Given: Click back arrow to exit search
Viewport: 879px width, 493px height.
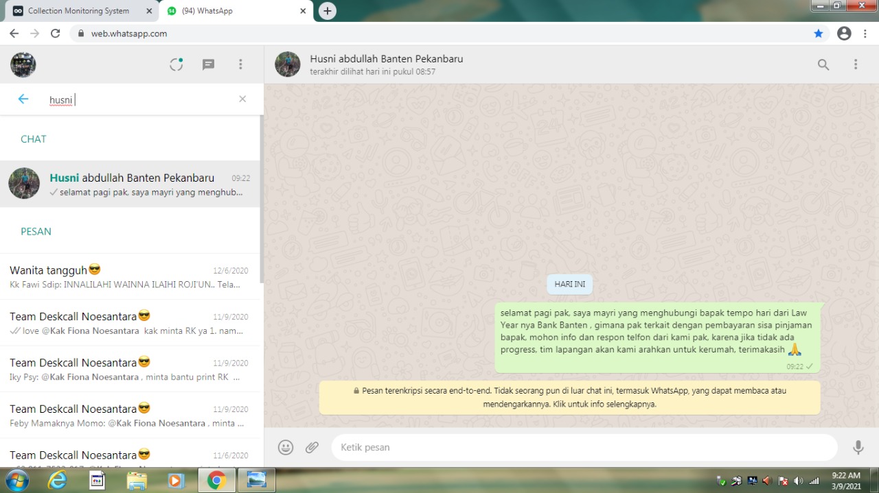Looking at the screenshot, I should [x=23, y=99].
